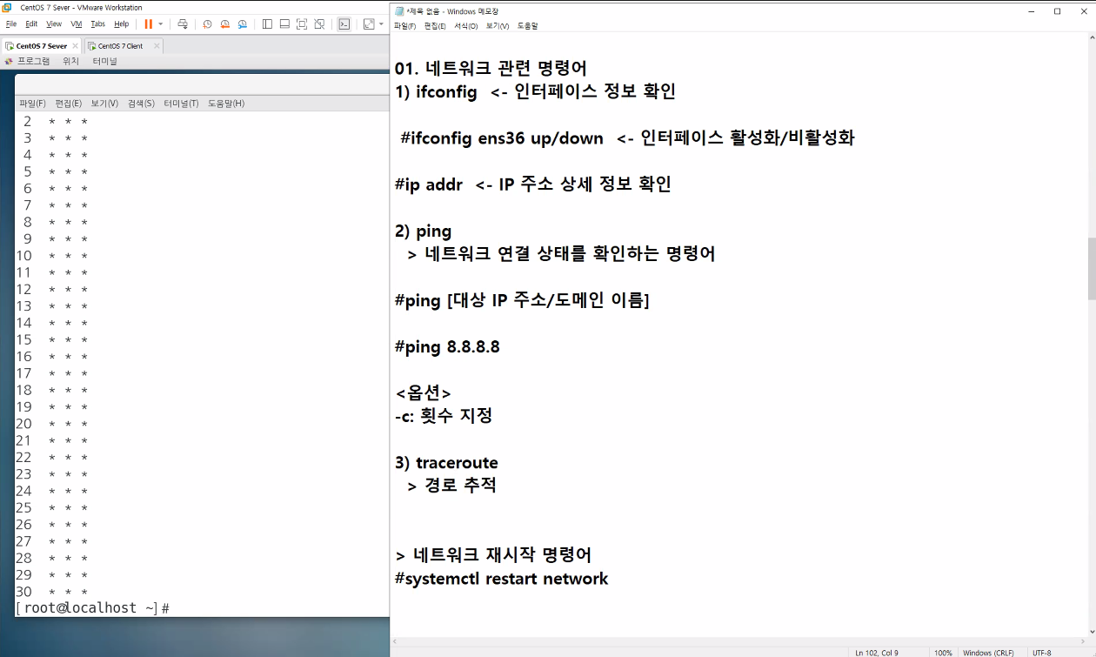Open terminal 검색(S) menu

(x=141, y=104)
